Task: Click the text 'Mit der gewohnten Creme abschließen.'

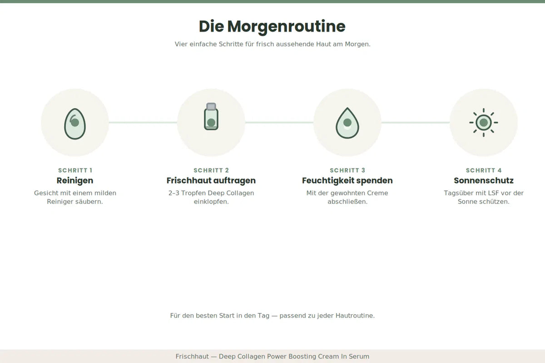Action: point(347,197)
